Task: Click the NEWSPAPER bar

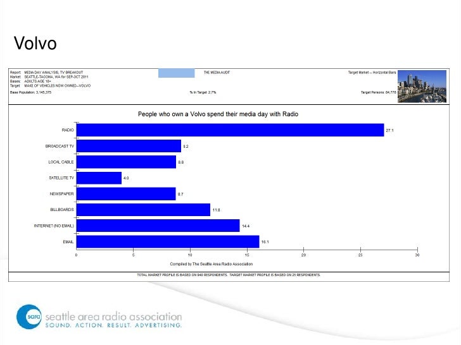Action: click(x=126, y=194)
